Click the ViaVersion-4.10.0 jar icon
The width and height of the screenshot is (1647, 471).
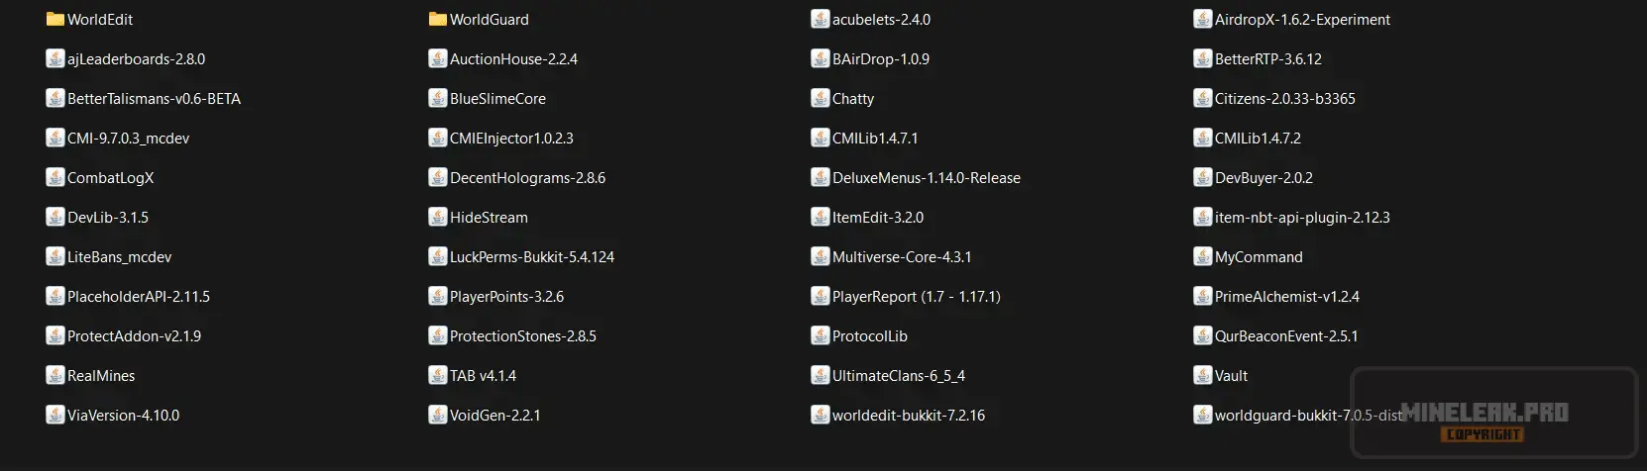[x=55, y=415]
